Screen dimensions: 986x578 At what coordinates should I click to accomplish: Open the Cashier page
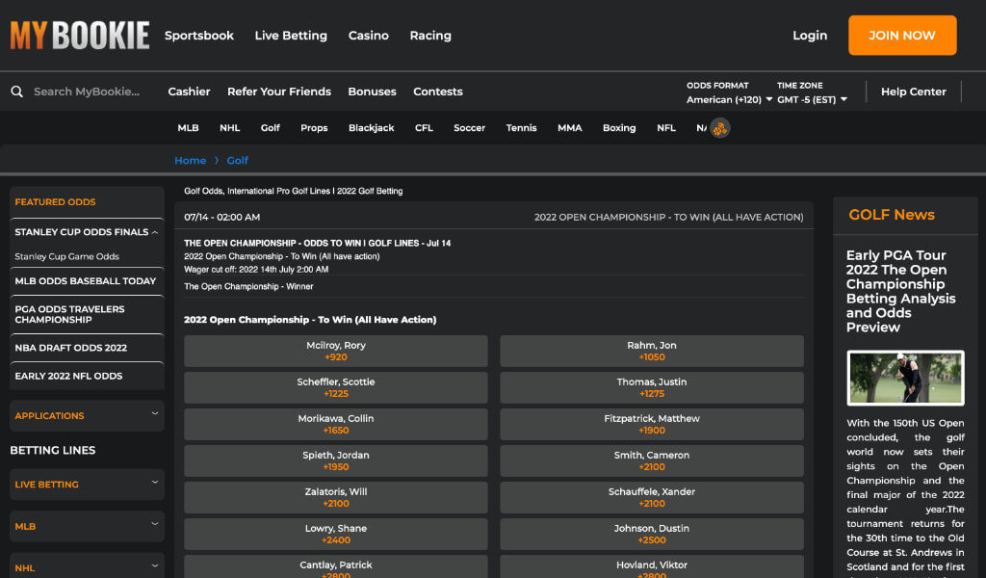tap(190, 92)
